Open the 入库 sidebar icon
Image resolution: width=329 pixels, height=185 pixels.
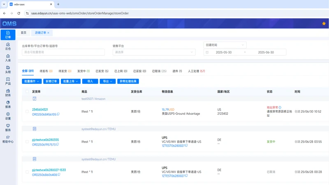tap(8, 58)
